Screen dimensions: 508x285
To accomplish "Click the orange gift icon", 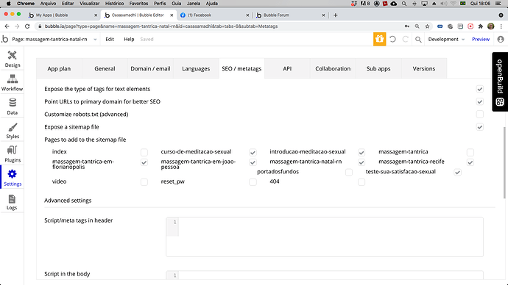I will 379,39.
